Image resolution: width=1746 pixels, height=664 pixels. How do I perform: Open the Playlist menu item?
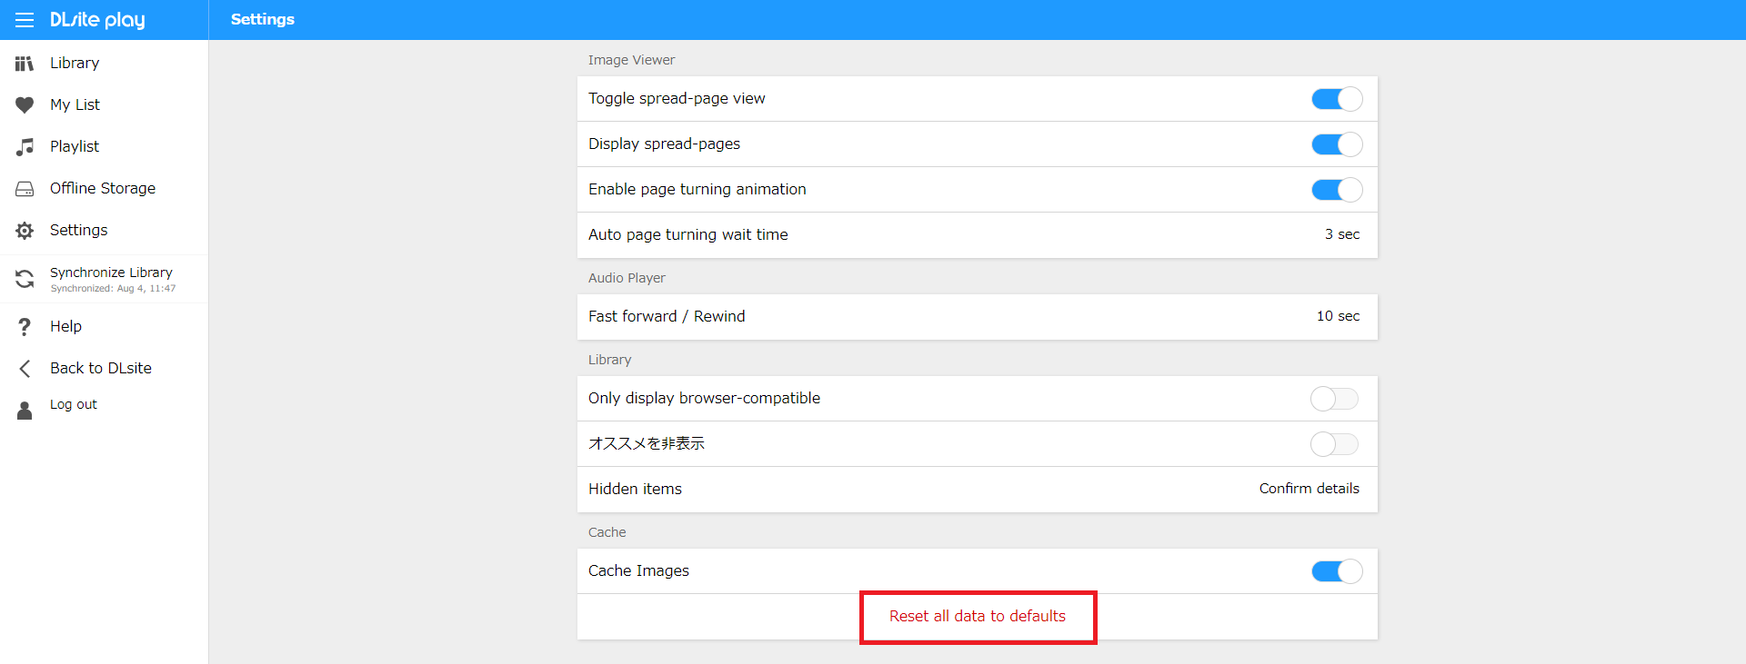[x=75, y=146]
